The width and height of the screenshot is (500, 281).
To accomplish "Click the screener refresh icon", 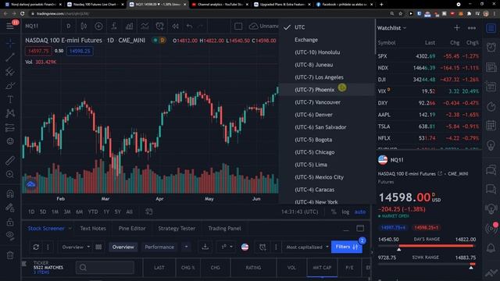I will click(36, 247).
